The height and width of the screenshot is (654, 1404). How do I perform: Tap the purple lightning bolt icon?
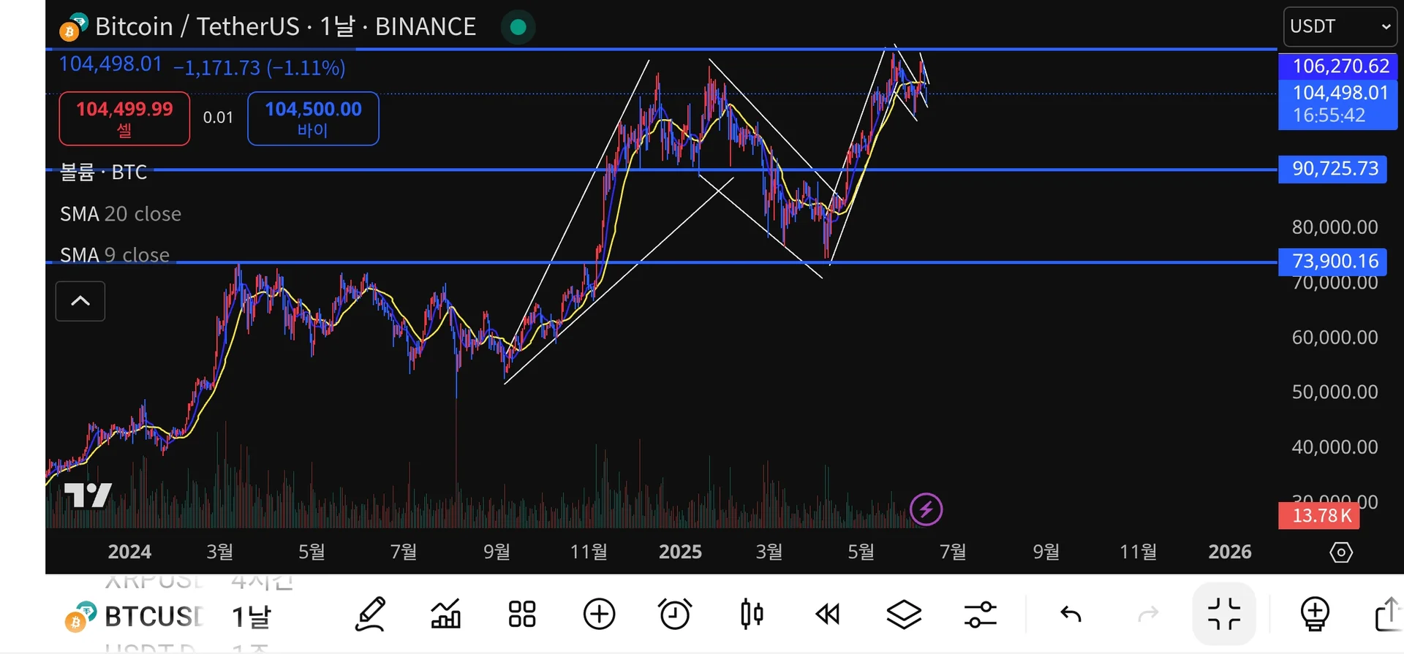point(926,509)
